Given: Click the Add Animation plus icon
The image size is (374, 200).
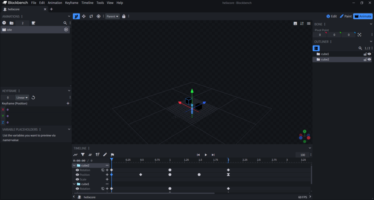Looking at the screenshot, I should 4,23.
